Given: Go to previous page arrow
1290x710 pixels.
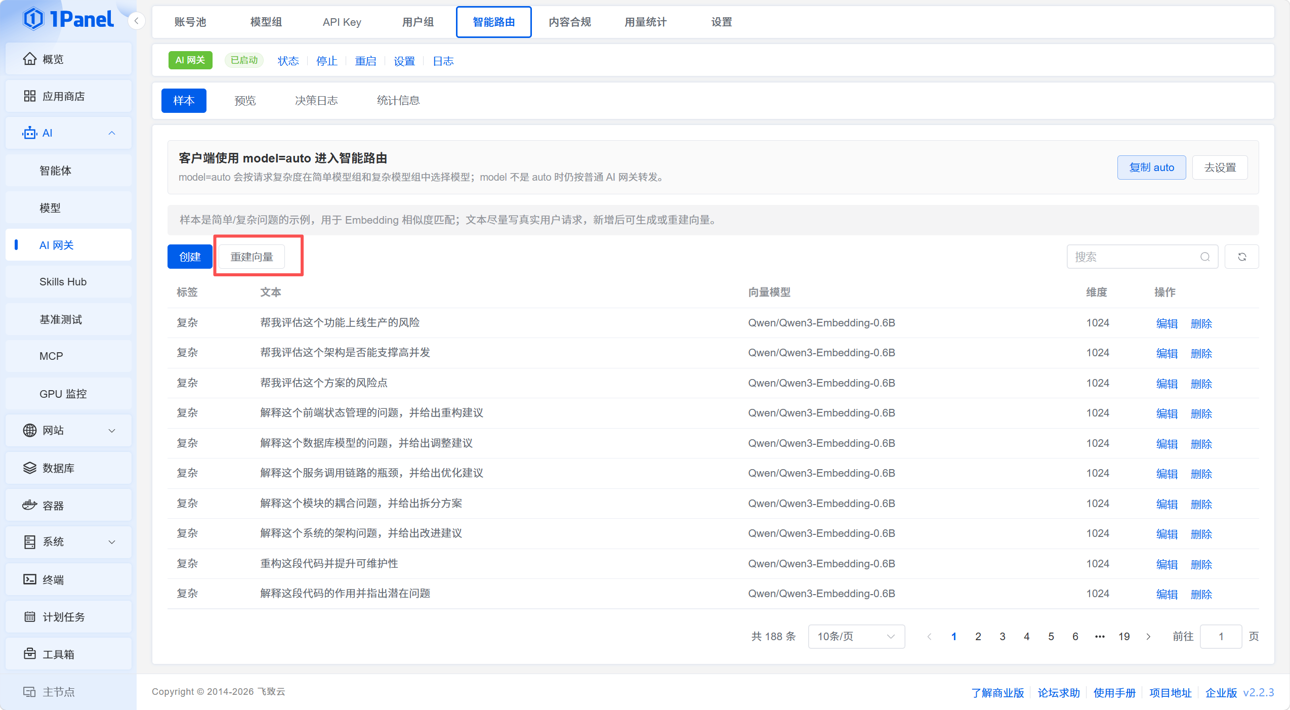Looking at the screenshot, I should pos(929,637).
